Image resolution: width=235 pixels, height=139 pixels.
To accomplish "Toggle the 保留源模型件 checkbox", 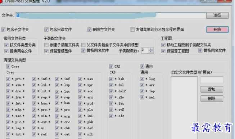I will [46, 51].
